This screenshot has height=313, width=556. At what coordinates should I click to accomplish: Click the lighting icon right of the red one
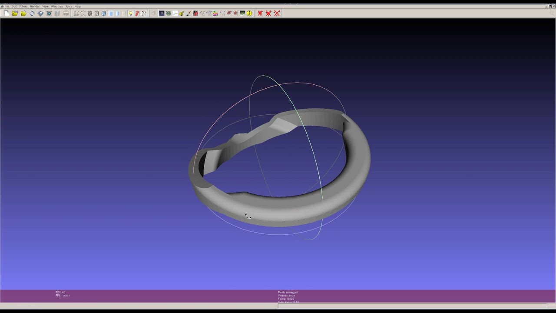pos(144,13)
